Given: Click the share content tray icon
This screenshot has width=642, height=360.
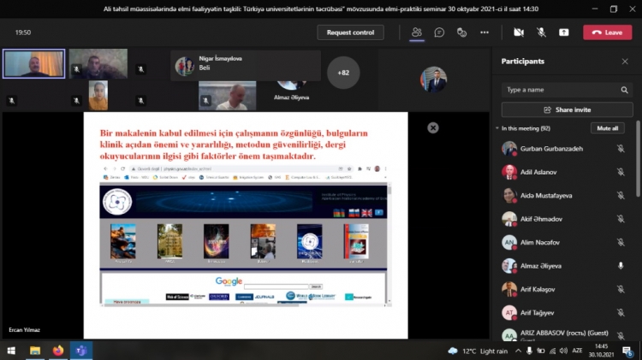Looking at the screenshot, I should pyautogui.click(x=564, y=32).
